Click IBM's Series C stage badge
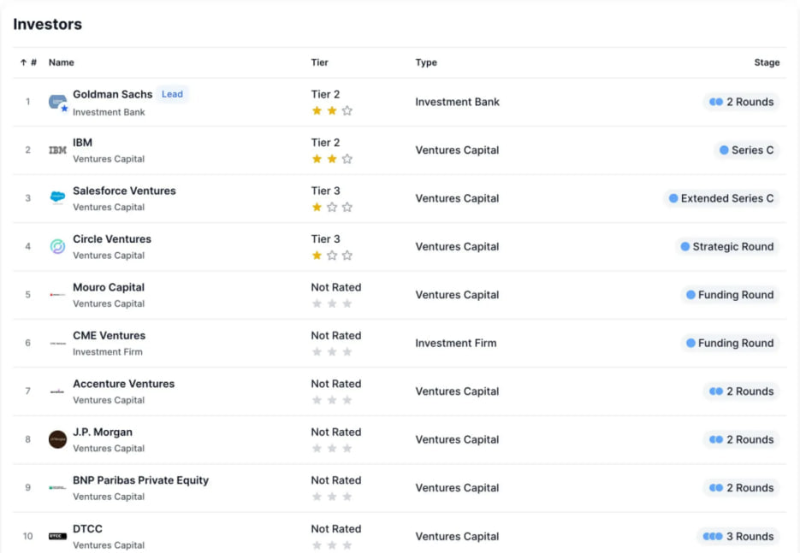Image resolution: width=800 pixels, height=553 pixels. point(746,150)
